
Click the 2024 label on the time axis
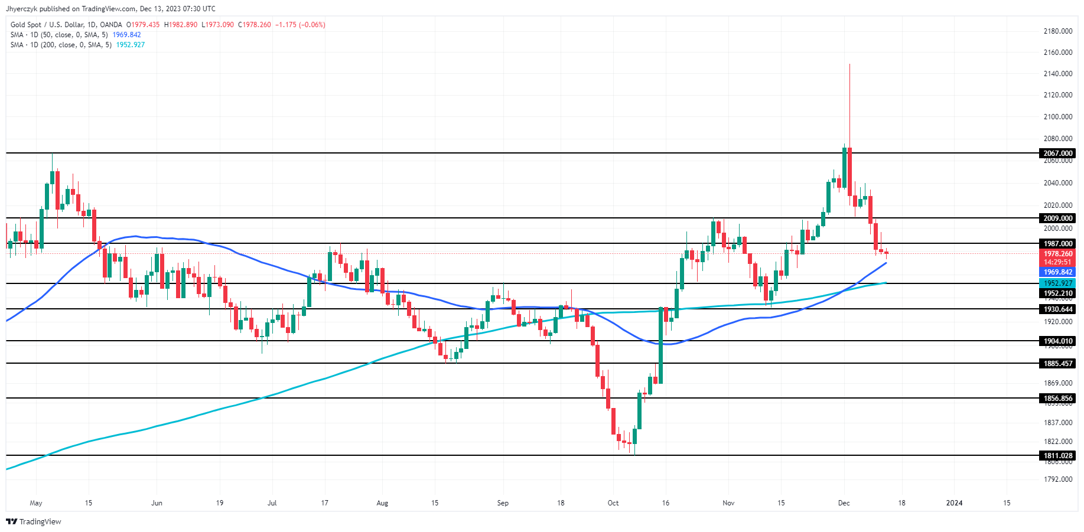point(954,503)
